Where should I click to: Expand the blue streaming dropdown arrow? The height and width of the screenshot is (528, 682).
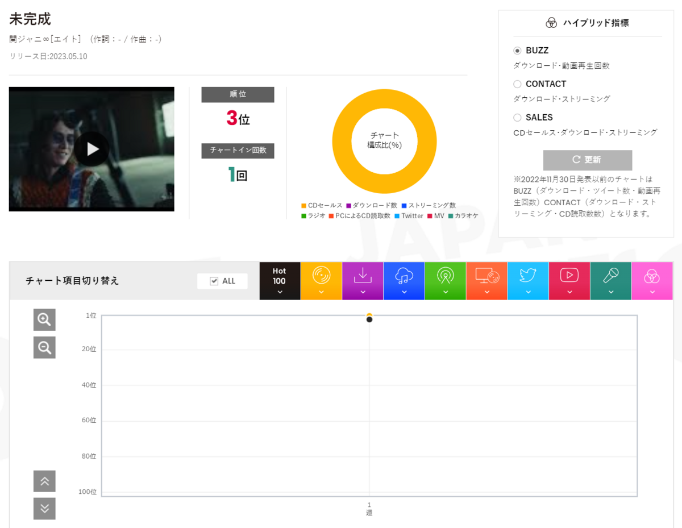click(x=404, y=292)
